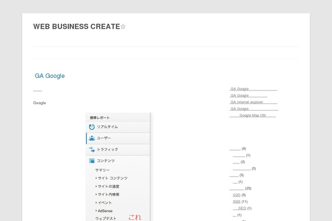This screenshot has width=332, height=221.
Task: Select the リアルタイム report label
Action: [107, 127]
